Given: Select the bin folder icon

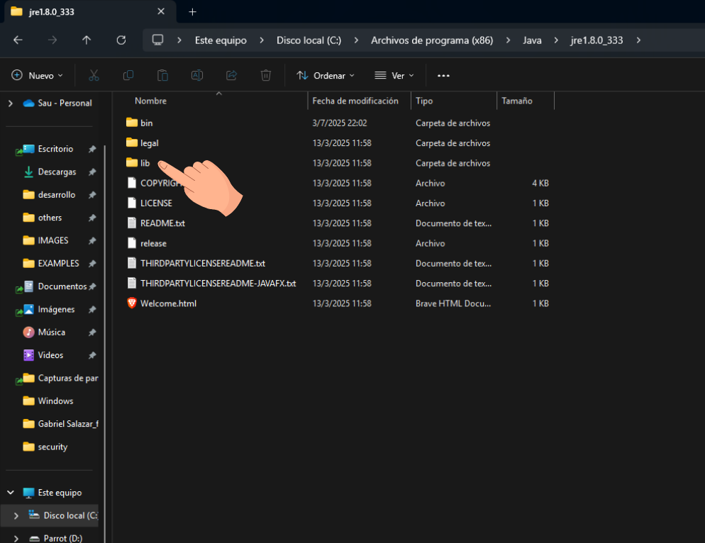Looking at the screenshot, I should tap(132, 123).
